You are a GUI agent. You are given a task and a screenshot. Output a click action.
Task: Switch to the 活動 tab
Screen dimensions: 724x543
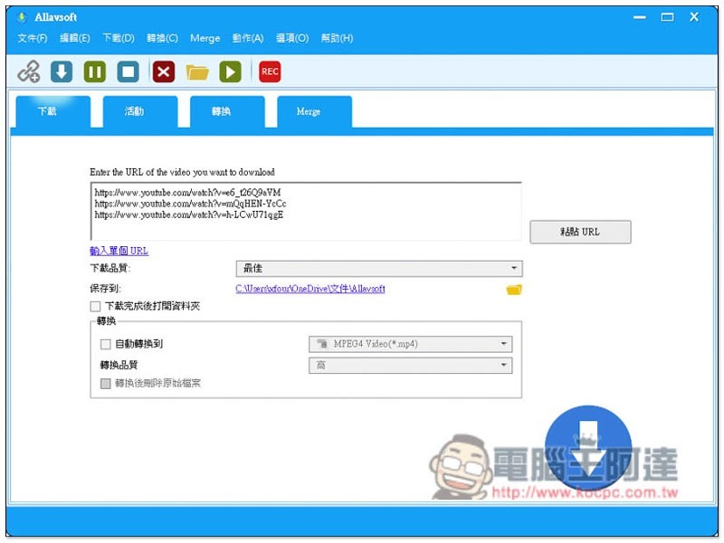140,111
